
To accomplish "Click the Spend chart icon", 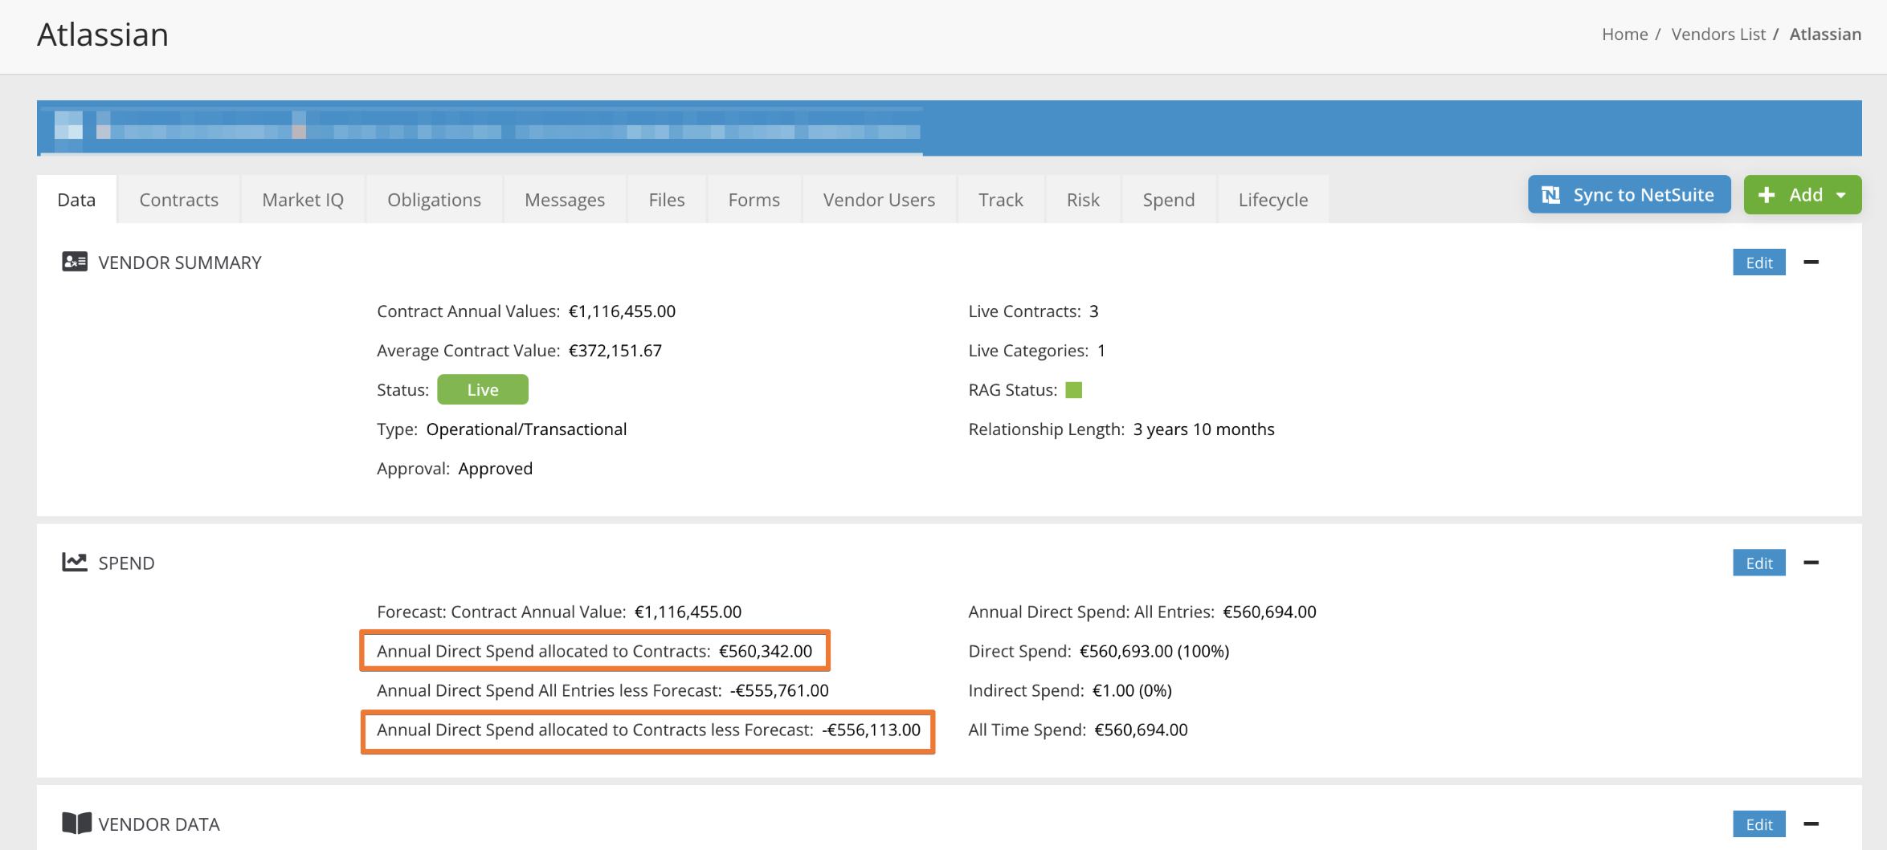I will click(75, 562).
